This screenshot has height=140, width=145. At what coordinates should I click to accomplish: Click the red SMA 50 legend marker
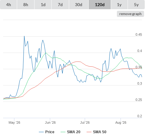click(x=89, y=132)
